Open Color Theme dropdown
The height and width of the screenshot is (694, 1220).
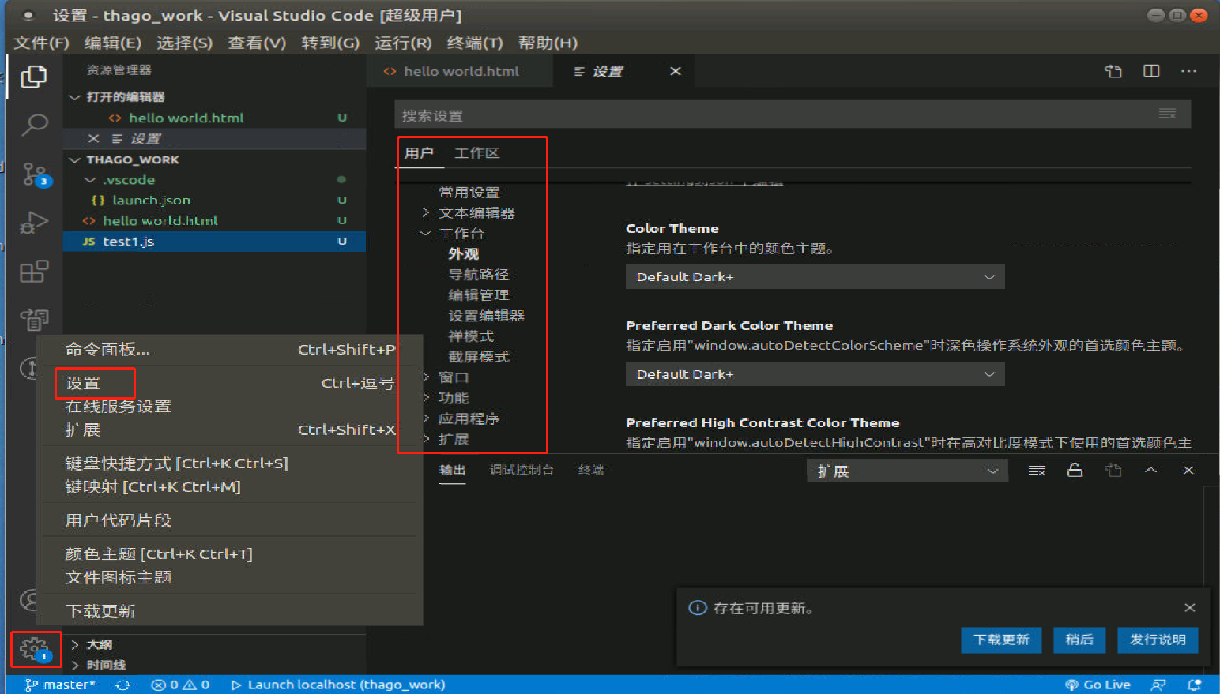click(815, 277)
